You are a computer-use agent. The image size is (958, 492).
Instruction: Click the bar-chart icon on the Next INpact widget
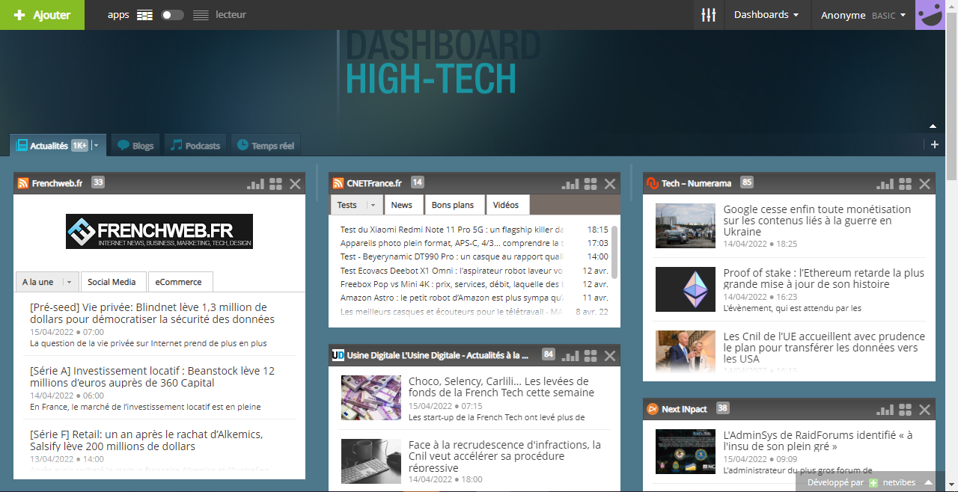[x=885, y=409]
